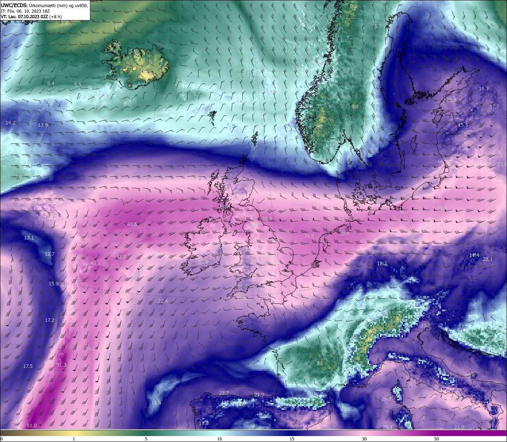The height and width of the screenshot is (442, 507).
Task: Click the 22.0 value label
Action: (459, 427)
